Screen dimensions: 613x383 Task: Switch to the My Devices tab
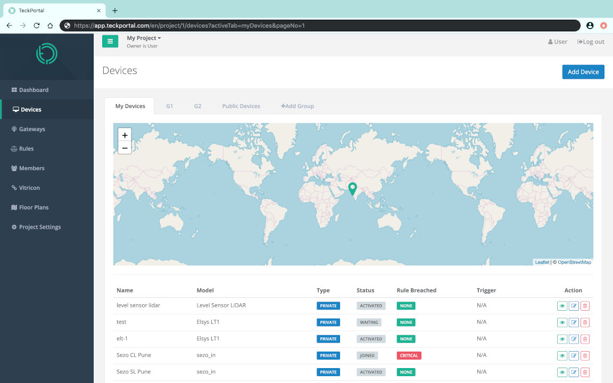130,106
